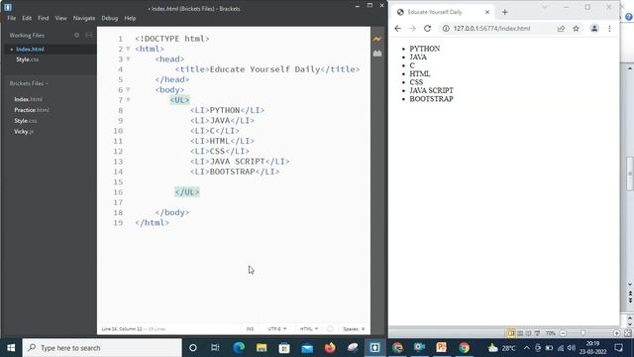Open Microsoft Store from taskbar
This screenshot has height=357, width=634.
point(284,348)
